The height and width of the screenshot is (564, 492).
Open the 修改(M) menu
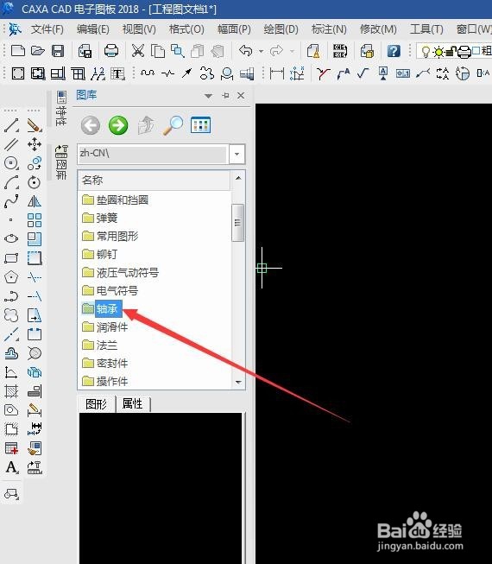tap(378, 29)
